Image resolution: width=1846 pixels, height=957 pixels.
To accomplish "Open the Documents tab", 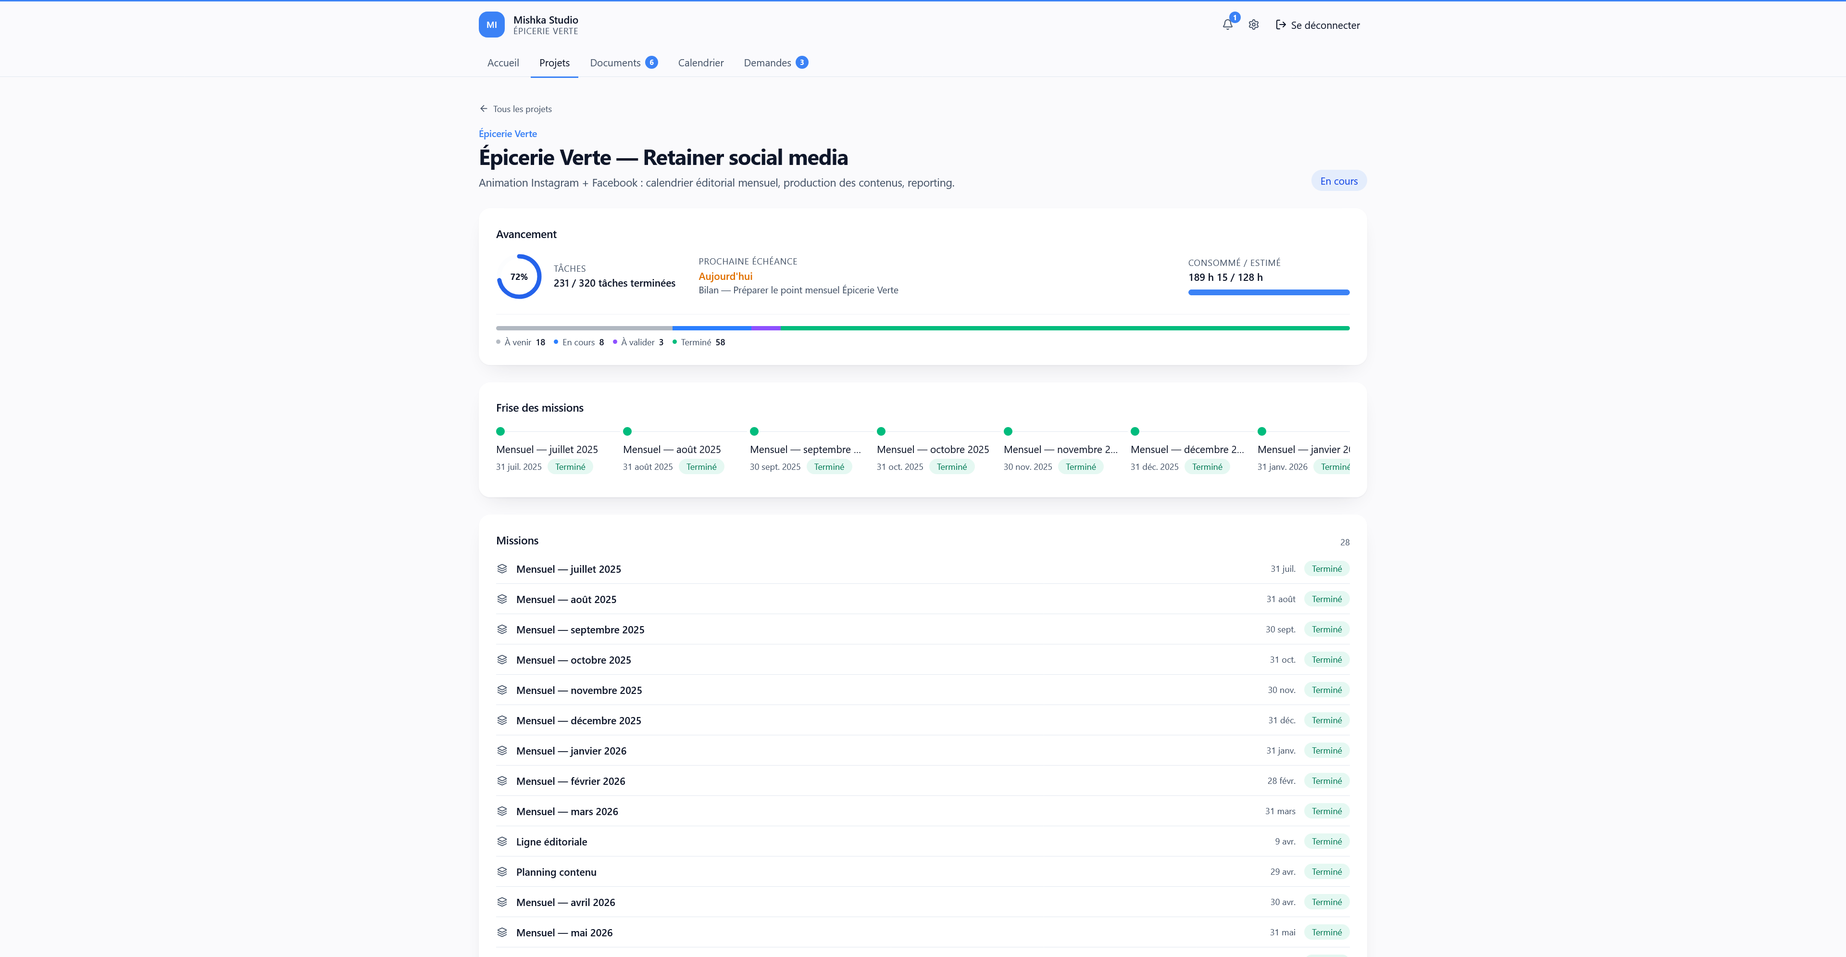I will (x=624, y=63).
